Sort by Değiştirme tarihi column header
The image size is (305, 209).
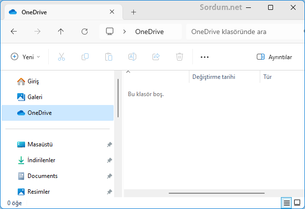click(x=224, y=77)
